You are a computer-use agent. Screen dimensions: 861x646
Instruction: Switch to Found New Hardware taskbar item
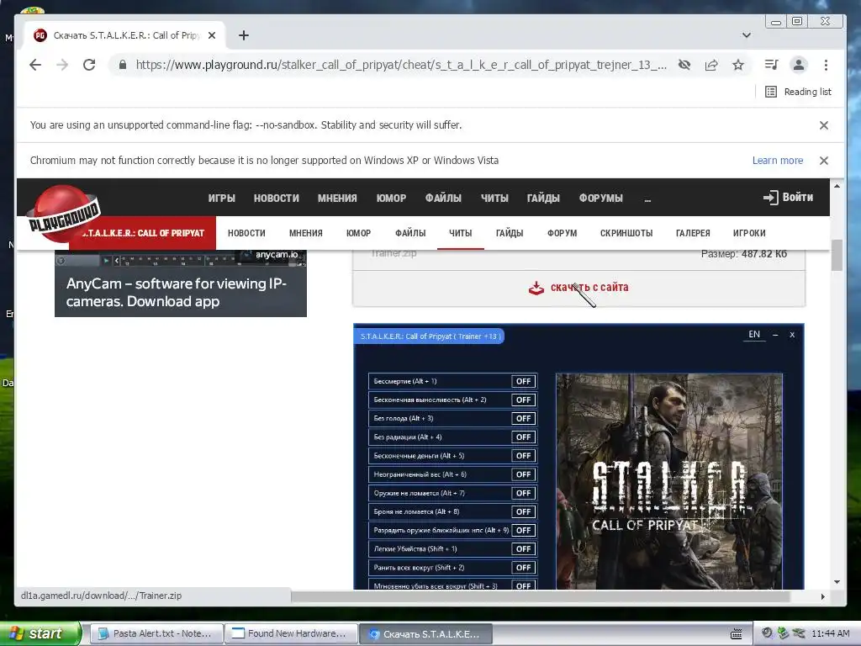(291, 634)
